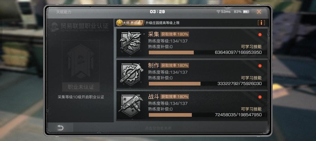Image resolution: width=316 pixels, height=141 pixels.
Task: Tap the back arrow icon
Action: (x=60, y=128)
